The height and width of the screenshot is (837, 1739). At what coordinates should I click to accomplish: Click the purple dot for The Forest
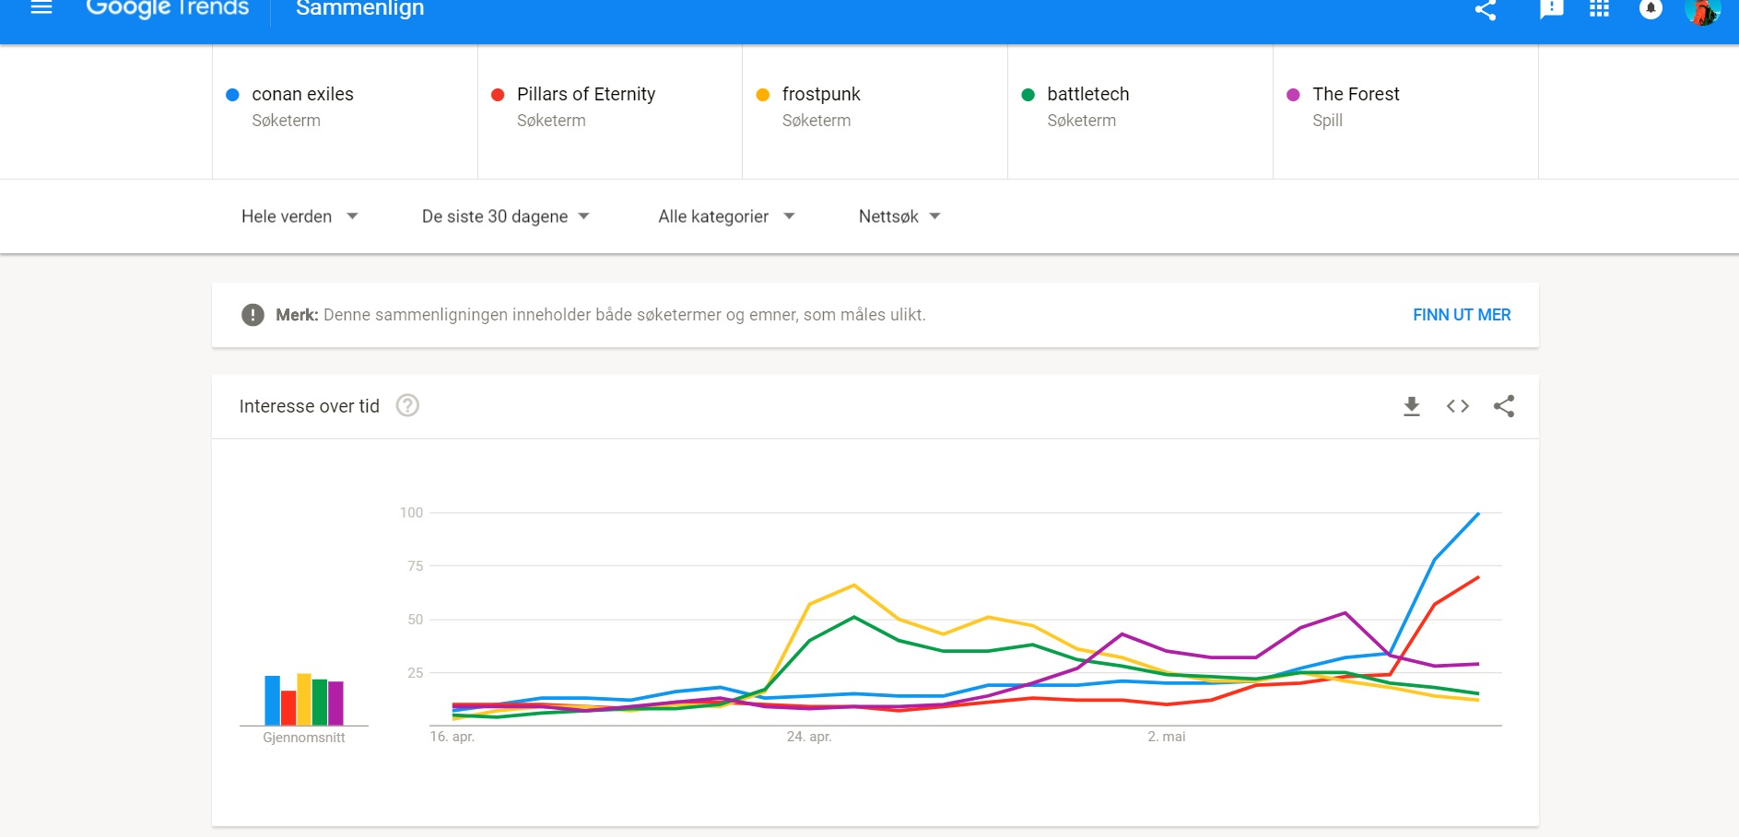[x=1293, y=95]
